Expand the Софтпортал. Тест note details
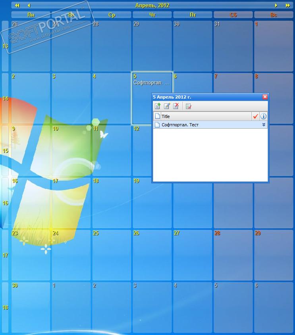 pos(264,125)
